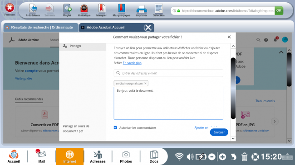Click the battery charging icon

click(201, 157)
